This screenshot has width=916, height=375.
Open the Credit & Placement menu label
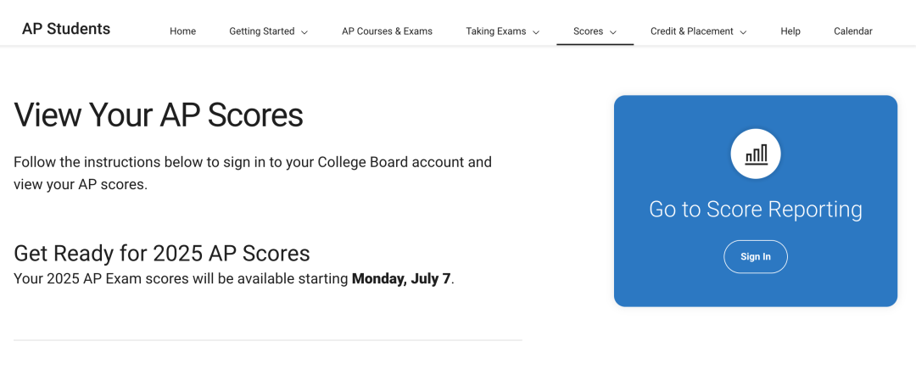pos(692,31)
